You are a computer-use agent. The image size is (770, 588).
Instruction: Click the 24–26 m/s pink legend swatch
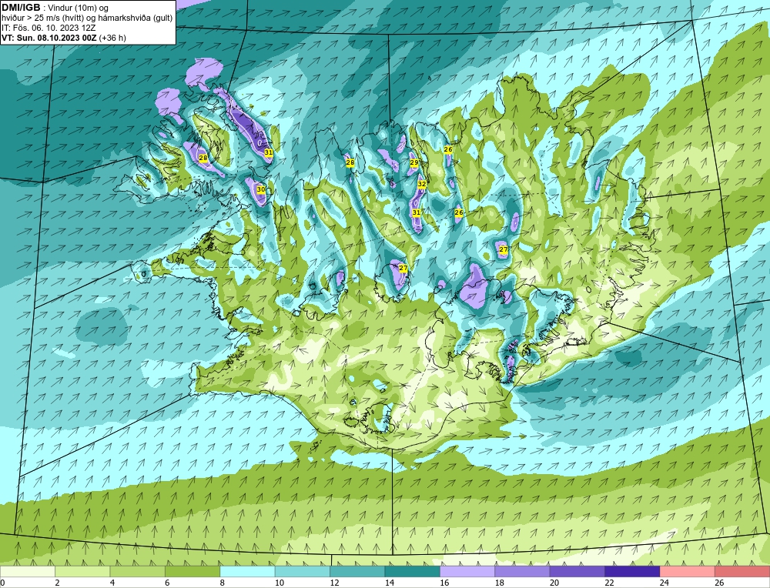[x=688, y=571]
